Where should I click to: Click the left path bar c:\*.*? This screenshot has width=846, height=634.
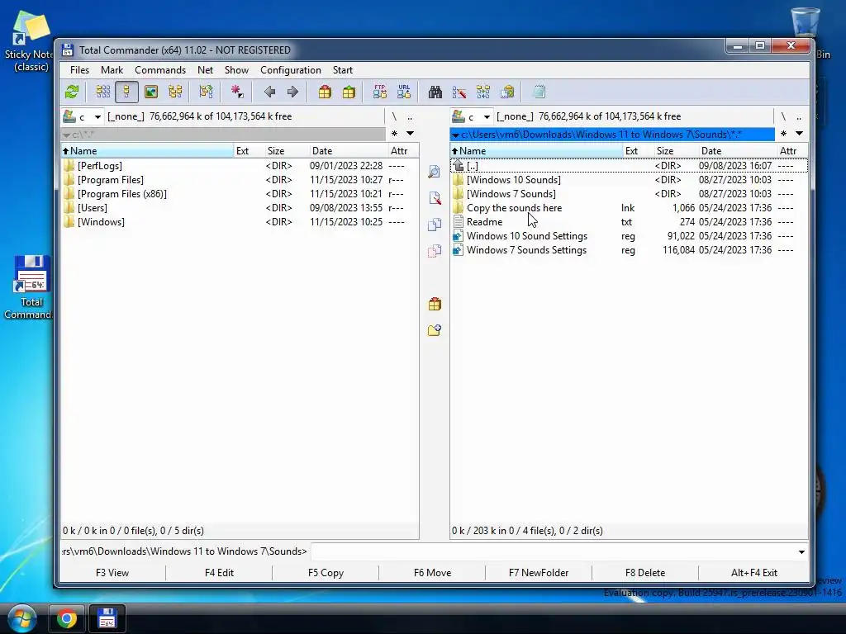tap(223, 135)
